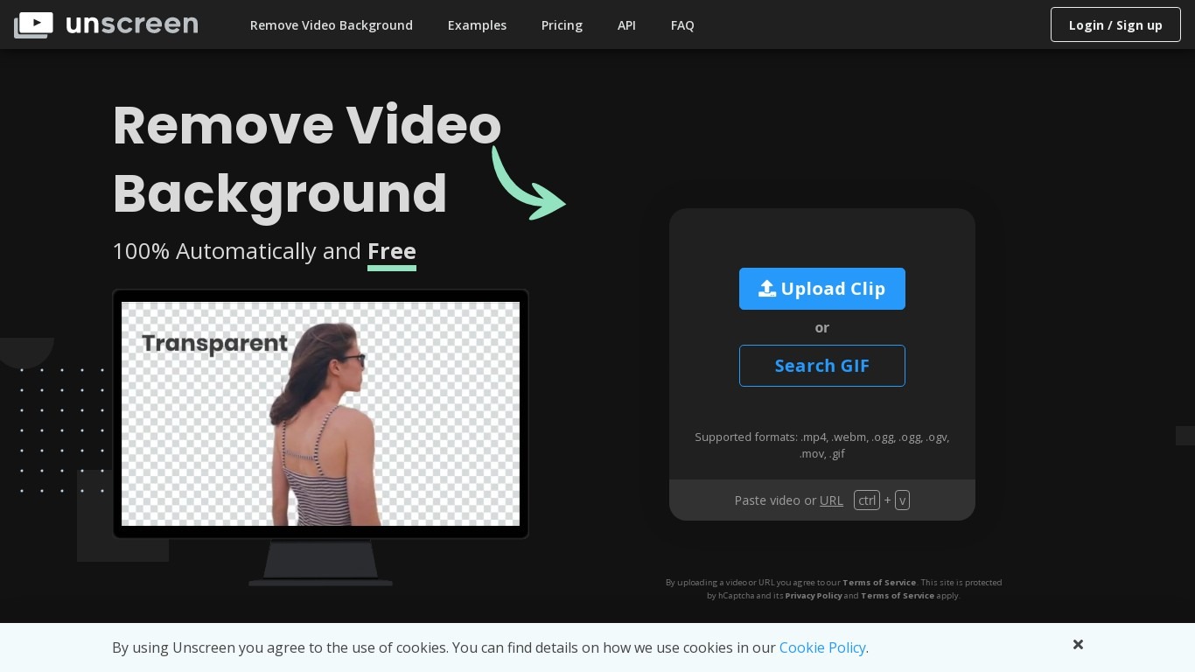Open Remove Video Background from the navigation
This screenshot has width=1195, height=672.
point(332,24)
